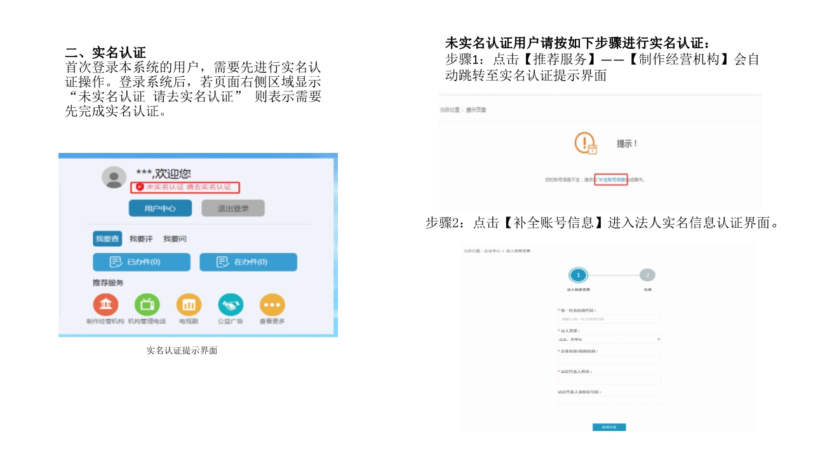
Task: Click the 查看更多 three-dots icon
Action: pos(272,305)
